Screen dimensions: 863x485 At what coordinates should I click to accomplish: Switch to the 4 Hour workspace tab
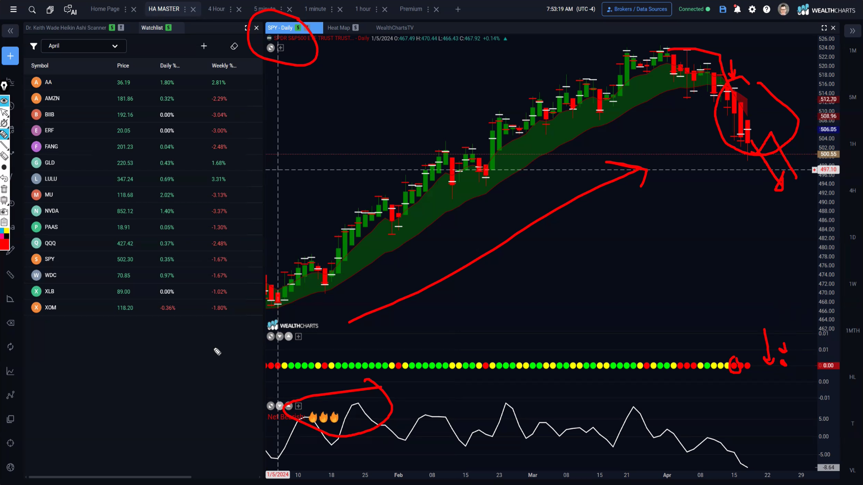click(216, 9)
